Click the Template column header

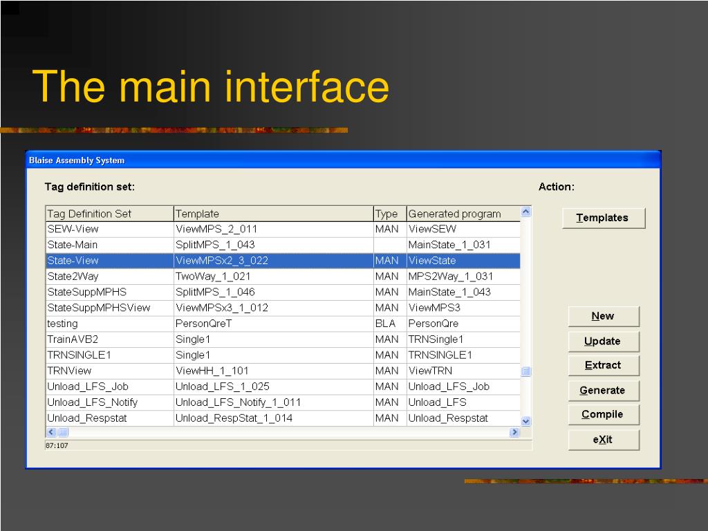(274, 214)
